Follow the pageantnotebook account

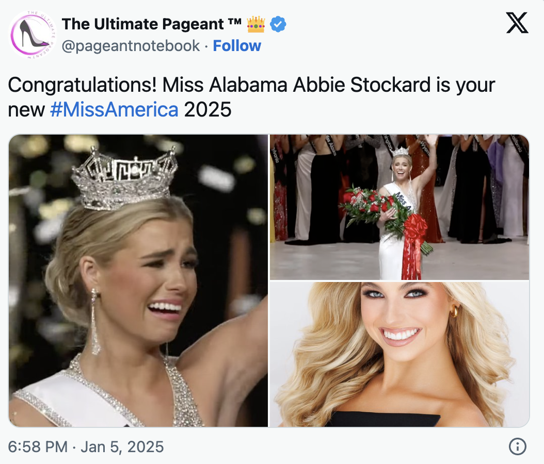[237, 46]
